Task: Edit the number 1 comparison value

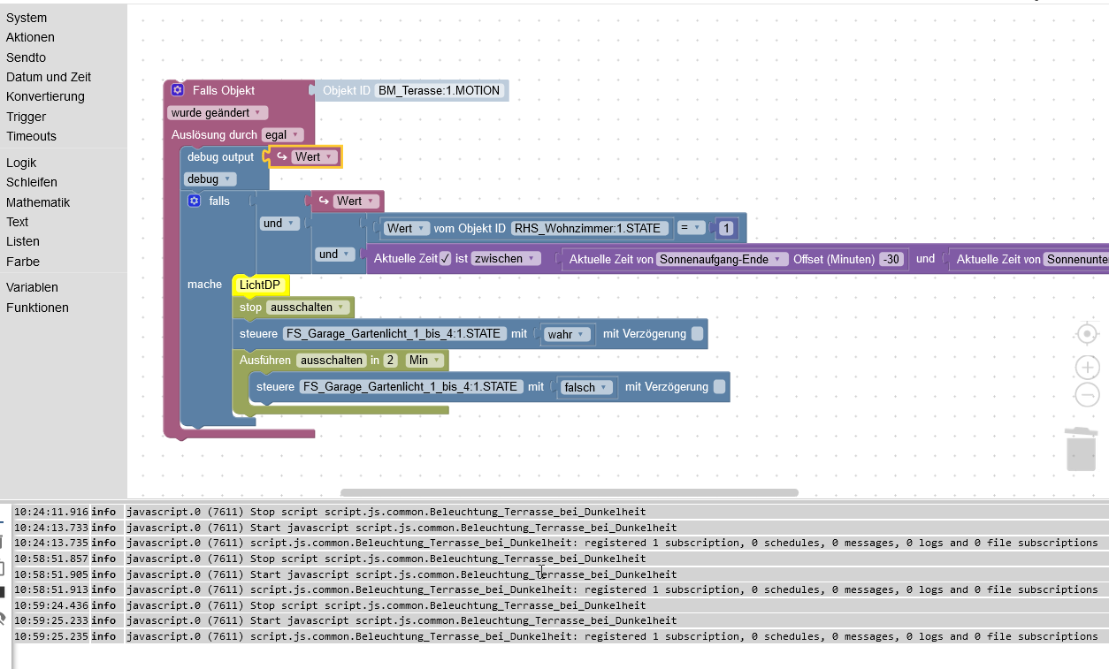Action: point(726,228)
